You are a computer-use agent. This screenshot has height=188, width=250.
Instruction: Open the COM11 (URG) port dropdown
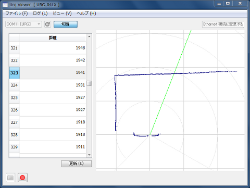click(23, 24)
